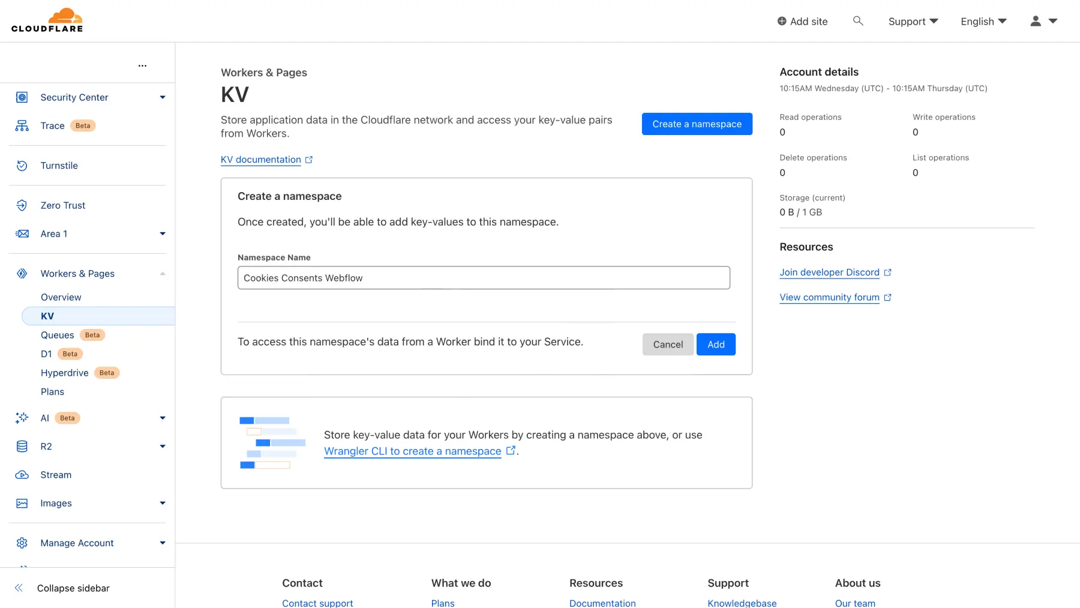Open Stream in the sidebar
The image size is (1080, 608).
56,475
